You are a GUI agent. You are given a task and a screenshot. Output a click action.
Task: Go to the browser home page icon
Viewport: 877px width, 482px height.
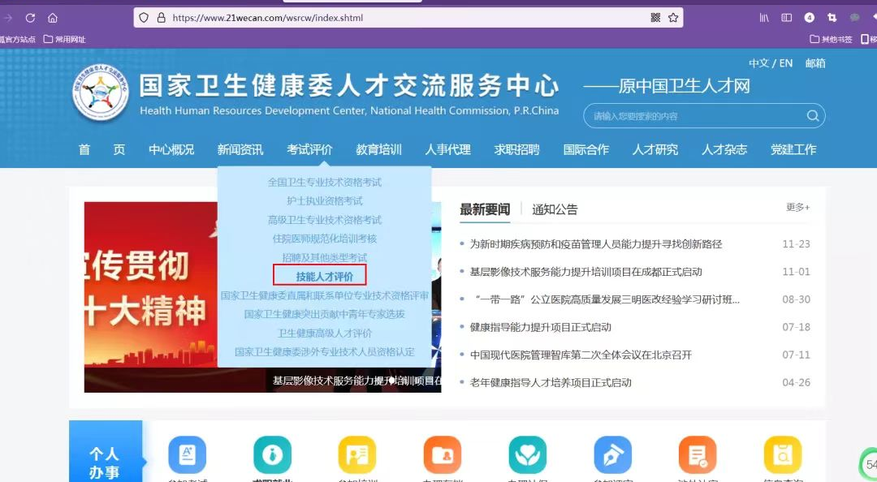pos(53,18)
